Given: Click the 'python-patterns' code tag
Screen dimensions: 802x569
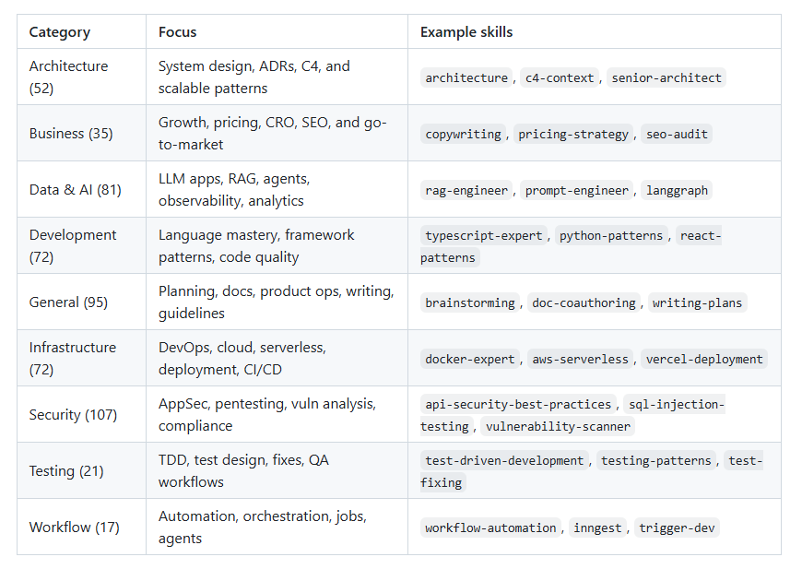Looking at the screenshot, I should 610,236.
